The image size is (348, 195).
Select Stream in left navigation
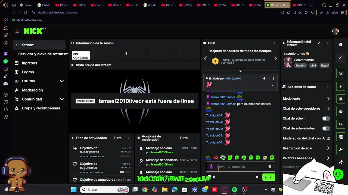pyautogui.click(x=40, y=45)
